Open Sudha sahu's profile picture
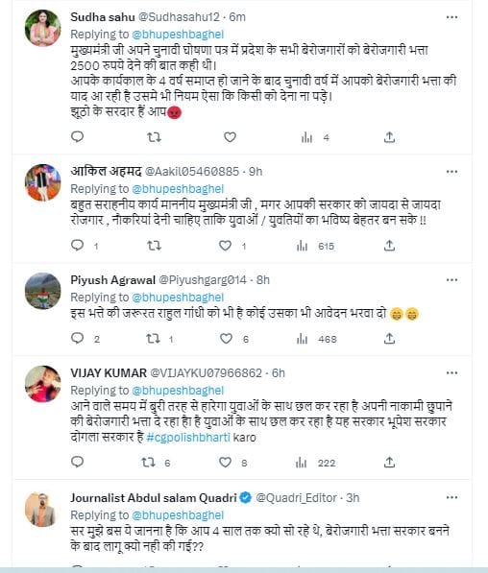The width and height of the screenshot is (488, 573). pos(43,28)
